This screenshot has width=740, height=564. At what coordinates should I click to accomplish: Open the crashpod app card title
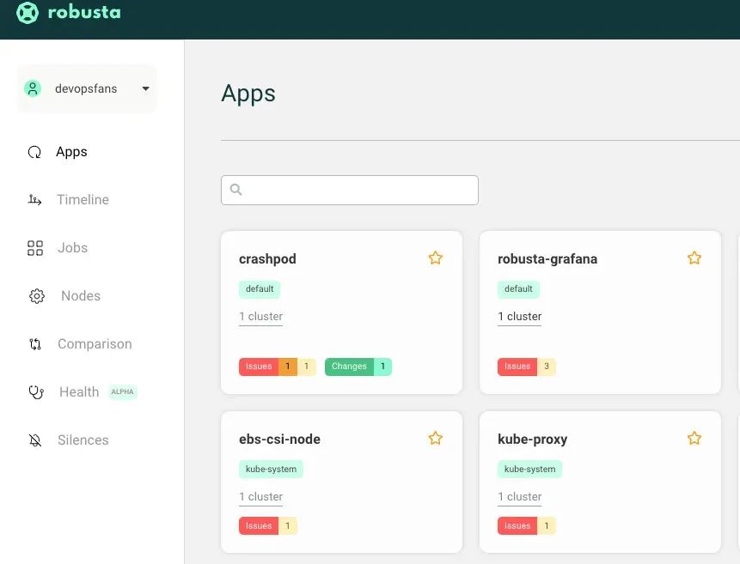click(267, 259)
